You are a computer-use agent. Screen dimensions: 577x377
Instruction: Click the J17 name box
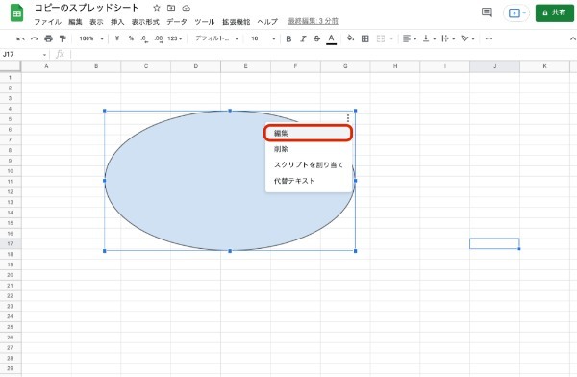pos(24,55)
